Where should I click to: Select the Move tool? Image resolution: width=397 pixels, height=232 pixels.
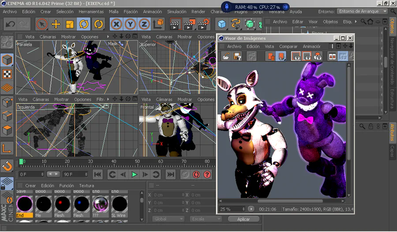tap(56, 24)
